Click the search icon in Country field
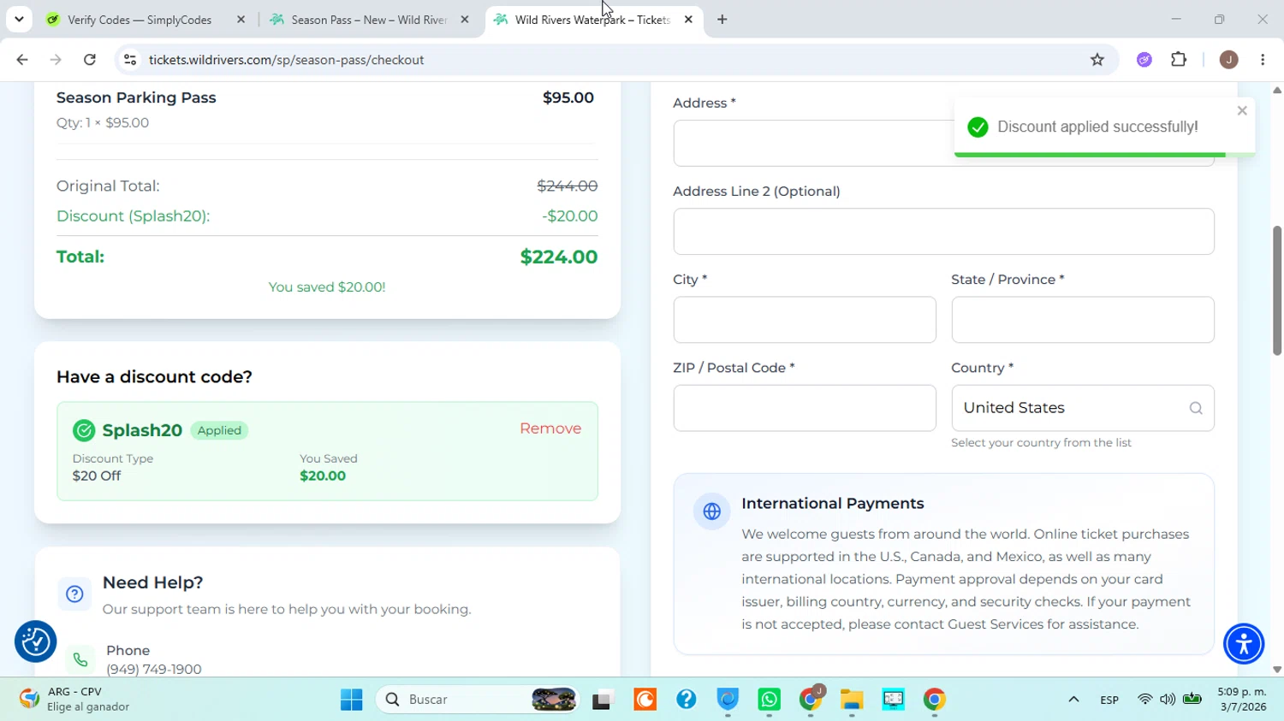The image size is (1284, 721). point(1196,408)
